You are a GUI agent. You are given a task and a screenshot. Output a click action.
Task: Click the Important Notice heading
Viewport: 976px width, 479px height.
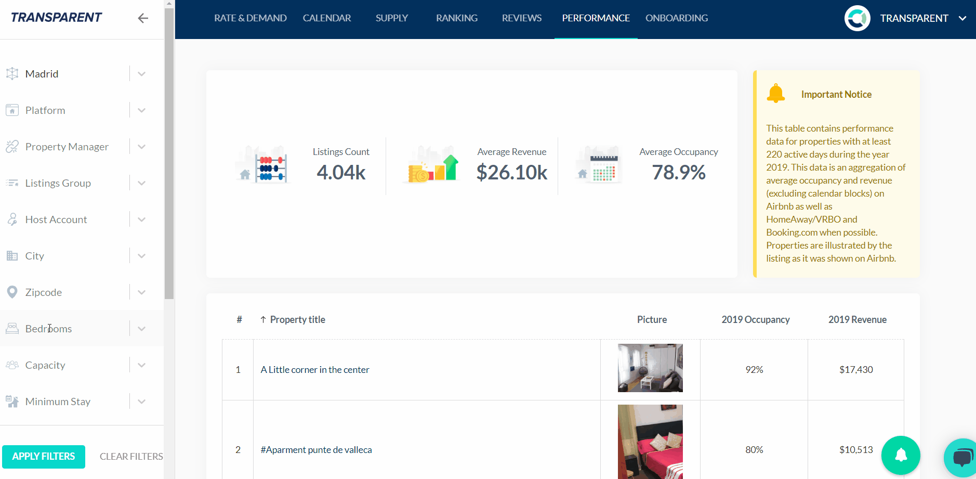[836, 94]
